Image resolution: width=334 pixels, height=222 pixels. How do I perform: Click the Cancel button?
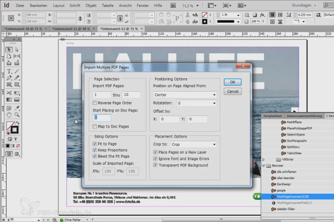233,92
